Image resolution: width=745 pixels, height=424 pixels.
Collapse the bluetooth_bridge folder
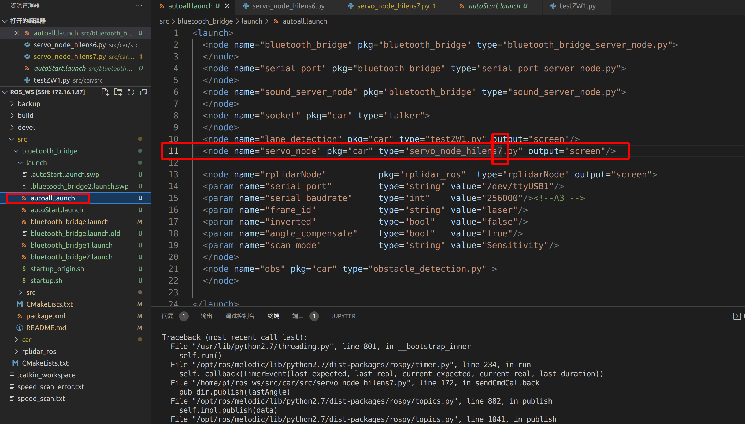(x=50, y=151)
